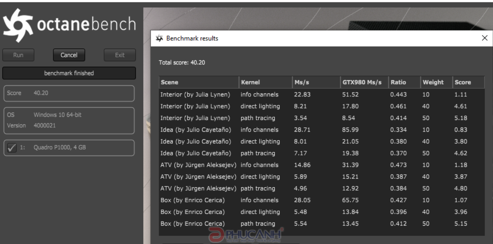The height and width of the screenshot is (244, 493).
Task: Select the Idea direct lighting scene cell
Action: (x=196, y=141)
